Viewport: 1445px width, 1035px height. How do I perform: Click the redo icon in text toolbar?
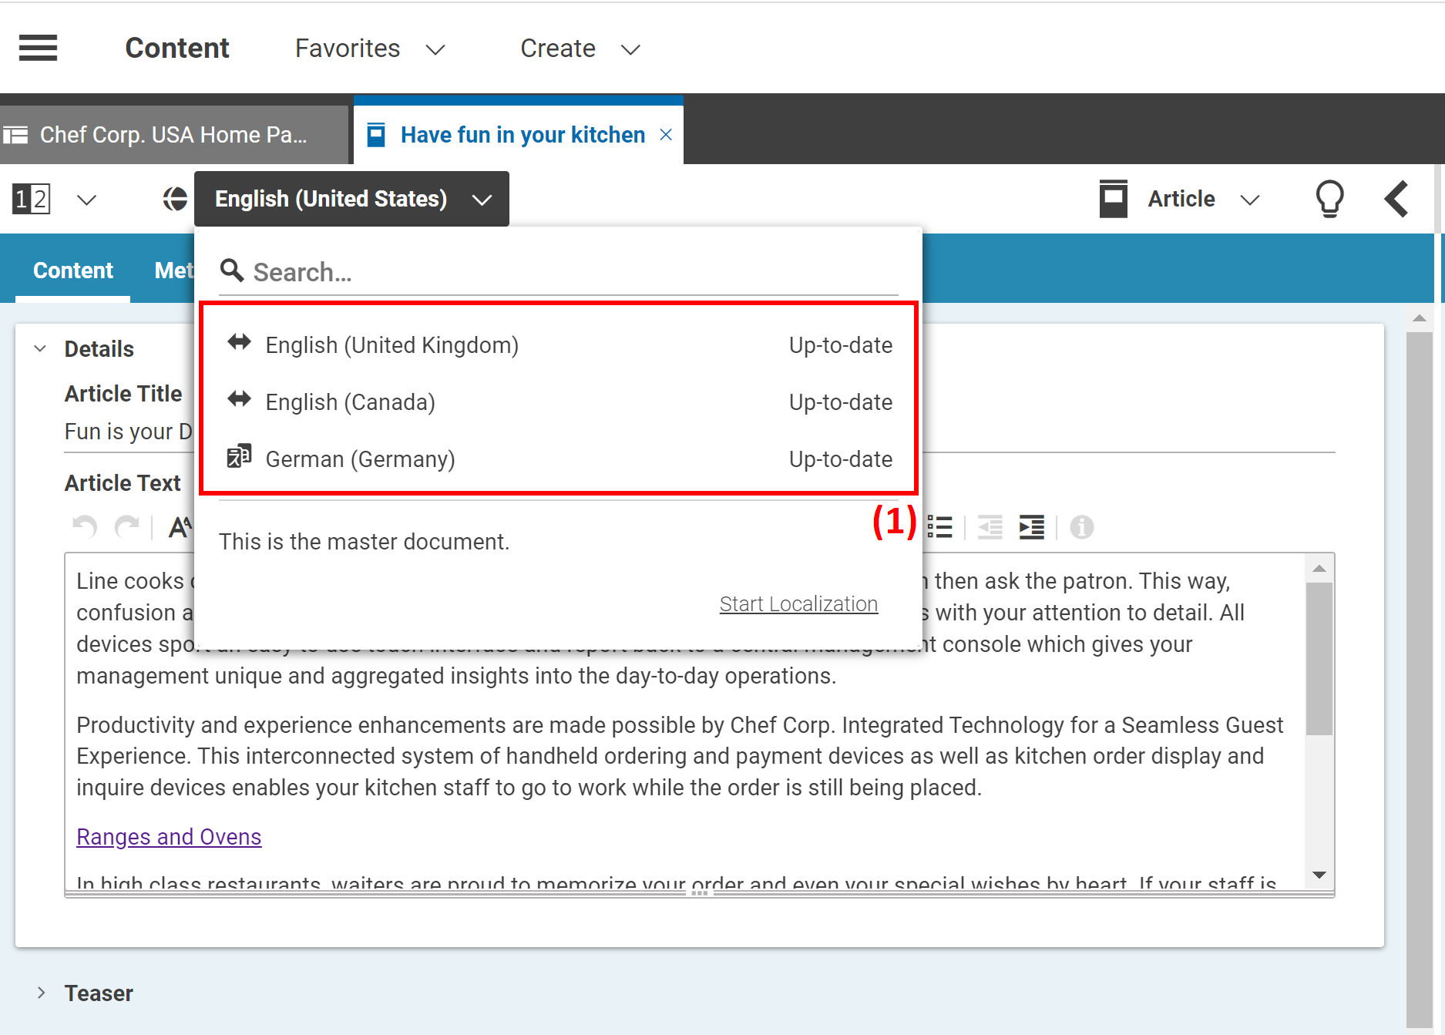pyautogui.click(x=127, y=527)
